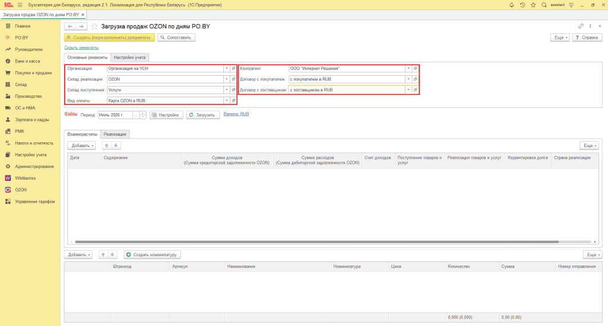
Task: Click the Сопоставить button
Action: 176,37
